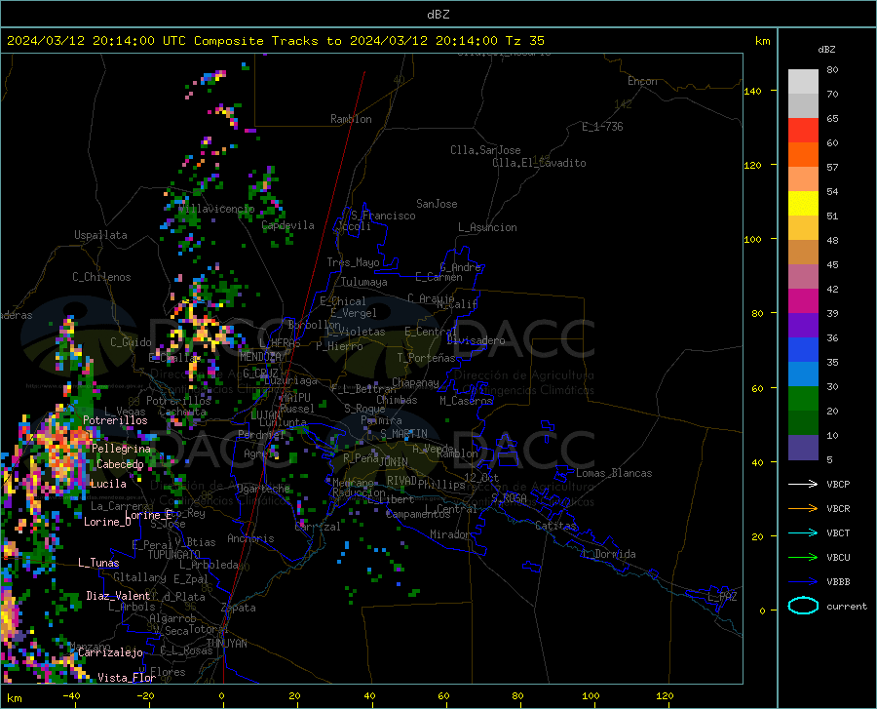This screenshot has width=877, height=709.
Task: Click the S_MARTIN label on map
Action: pyautogui.click(x=403, y=434)
